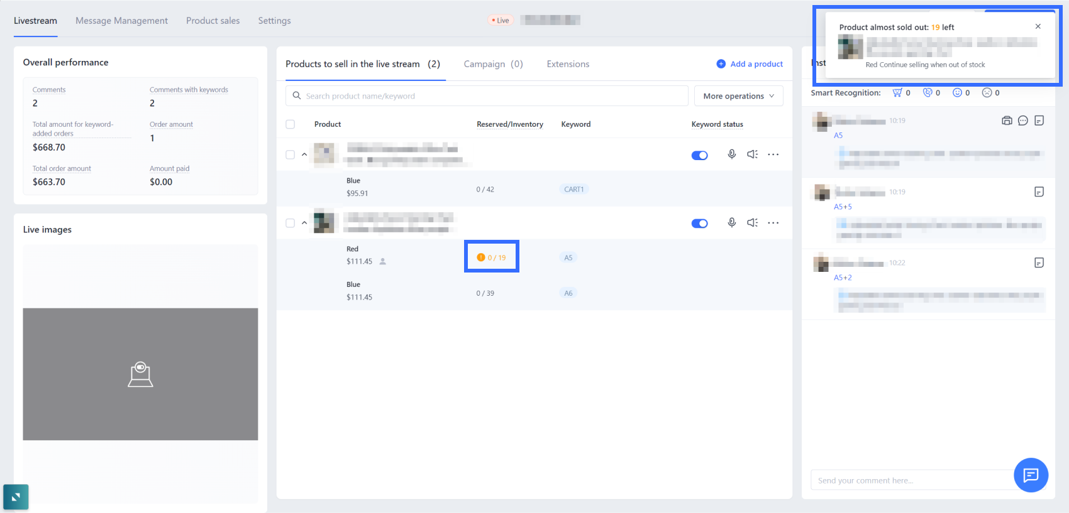
Task: Click megaphone icon for the second product
Action: [x=752, y=223]
